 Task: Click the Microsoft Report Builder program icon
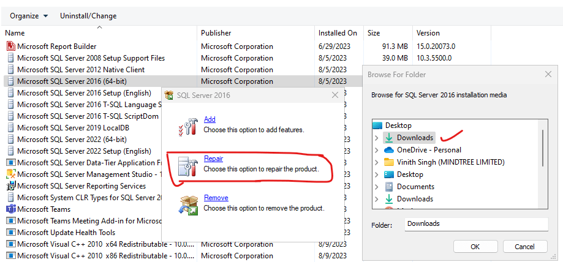tap(11, 47)
